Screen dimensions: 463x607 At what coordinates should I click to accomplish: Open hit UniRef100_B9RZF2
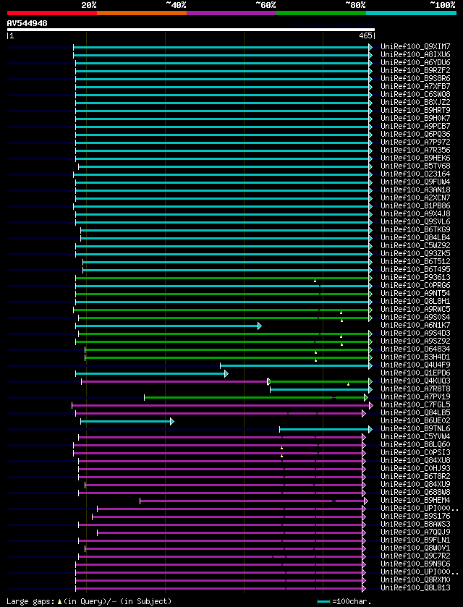415,70
